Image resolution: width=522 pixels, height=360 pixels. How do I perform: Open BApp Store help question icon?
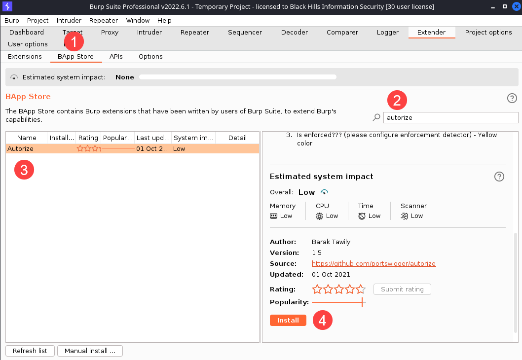pyautogui.click(x=512, y=98)
